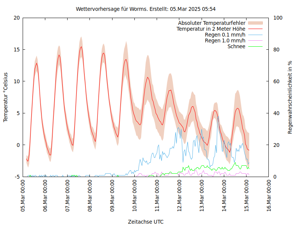Click the 'Regen 1.0 mm/h' legend label
The height and width of the screenshot is (226, 302).
pyautogui.click(x=225, y=40)
